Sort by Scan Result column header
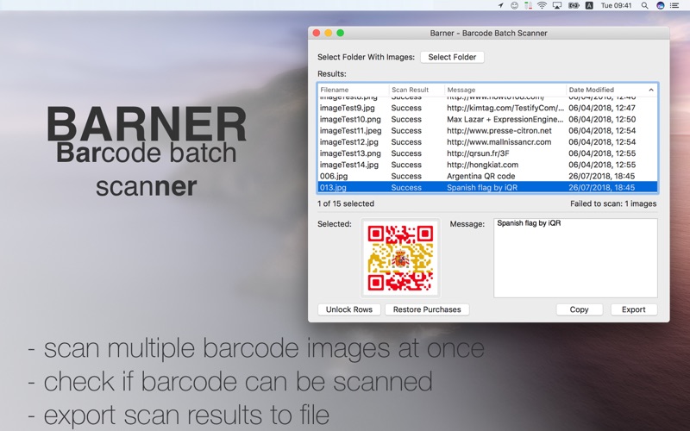The image size is (690, 431). (x=417, y=90)
